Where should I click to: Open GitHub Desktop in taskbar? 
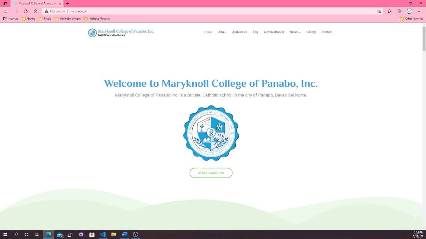pos(81,234)
